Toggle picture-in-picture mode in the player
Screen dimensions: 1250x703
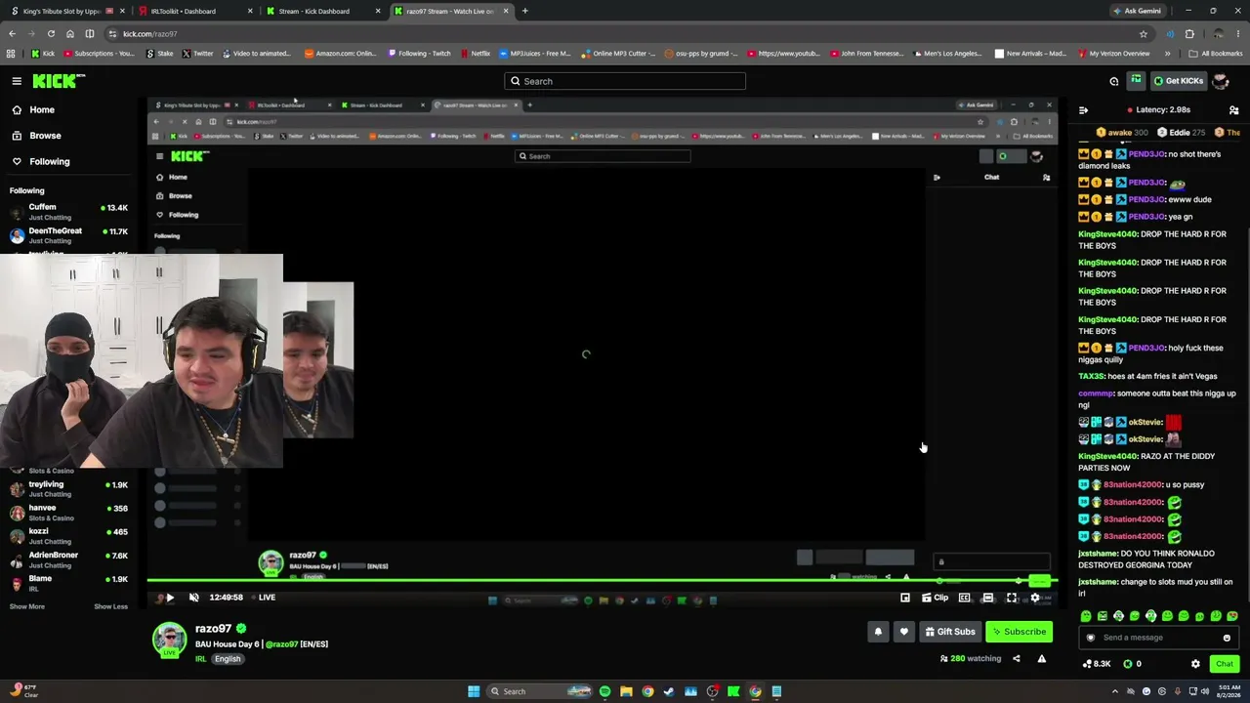[905, 598]
